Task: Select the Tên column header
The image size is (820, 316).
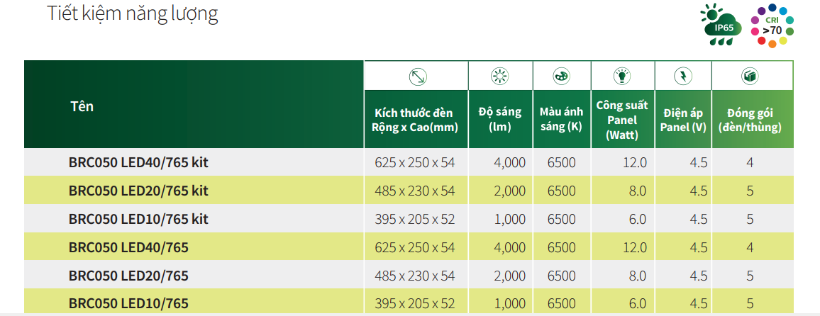Action: point(82,106)
